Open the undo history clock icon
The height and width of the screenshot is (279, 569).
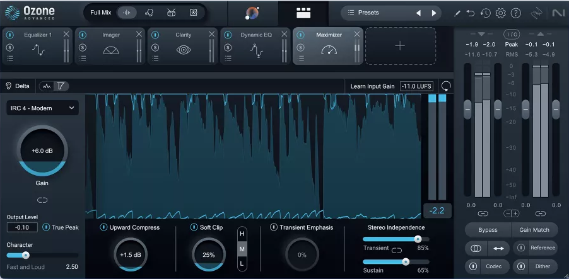pyautogui.click(x=486, y=13)
